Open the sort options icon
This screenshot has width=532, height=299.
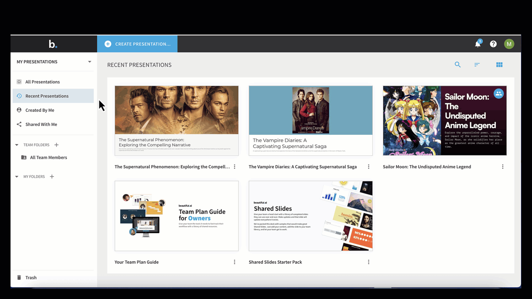(477, 65)
